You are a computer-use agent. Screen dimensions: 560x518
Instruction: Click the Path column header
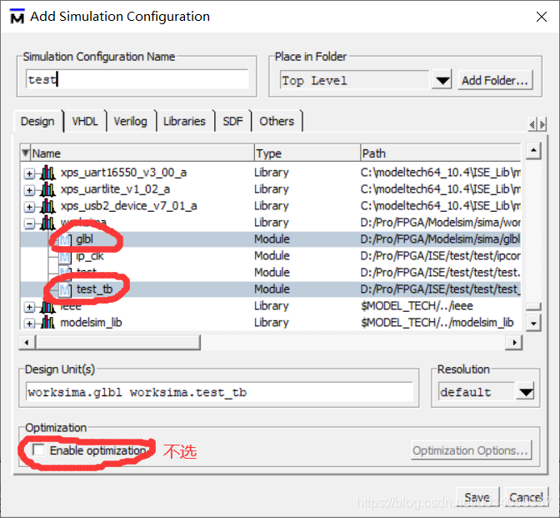coord(440,153)
